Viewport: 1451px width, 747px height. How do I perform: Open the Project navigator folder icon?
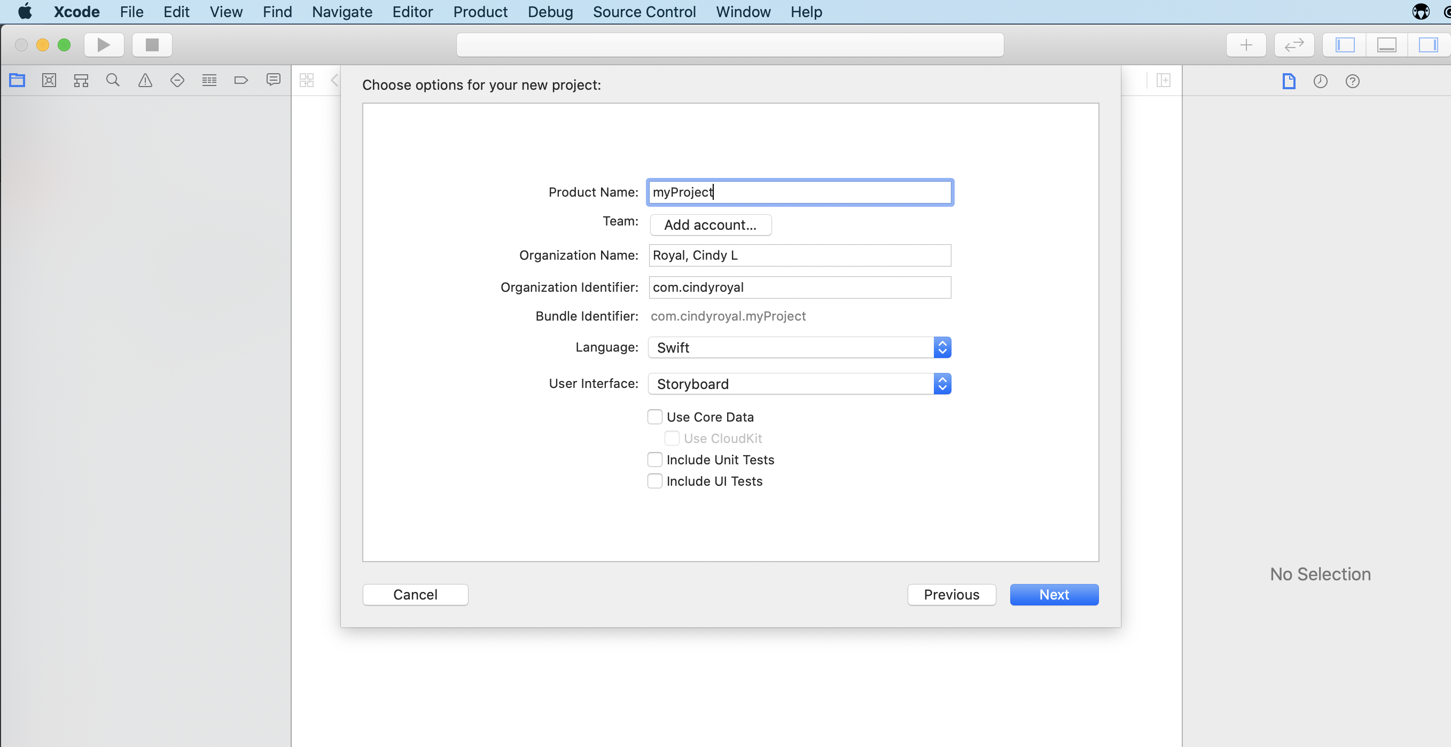click(17, 81)
